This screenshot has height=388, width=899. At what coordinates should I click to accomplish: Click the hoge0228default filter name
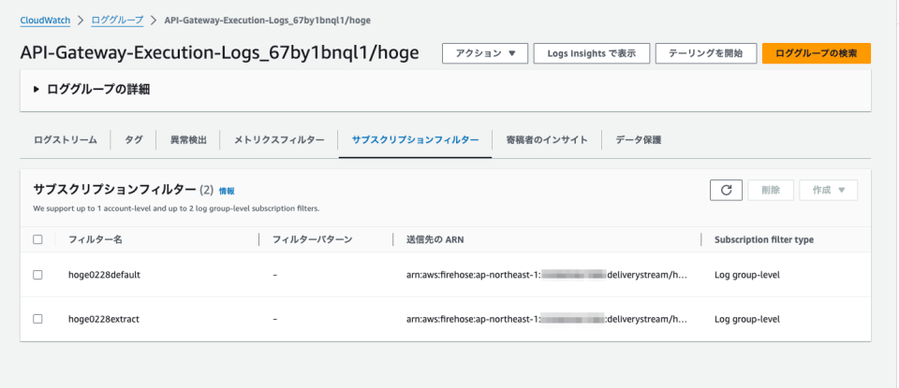(x=104, y=275)
